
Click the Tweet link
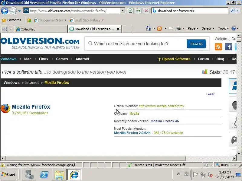coord(210,94)
